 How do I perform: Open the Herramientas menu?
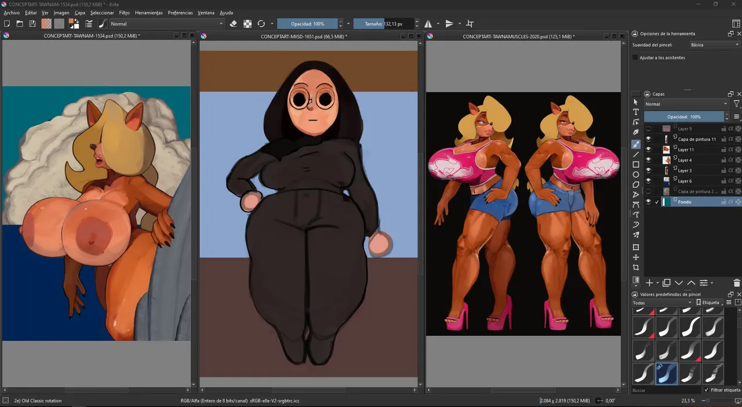tap(148, 13)
